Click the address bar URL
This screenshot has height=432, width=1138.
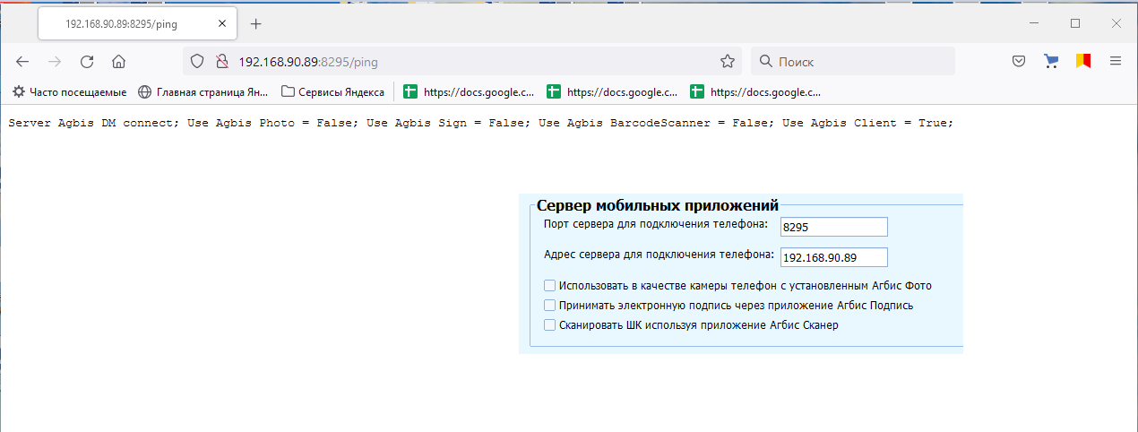[308, 62]
